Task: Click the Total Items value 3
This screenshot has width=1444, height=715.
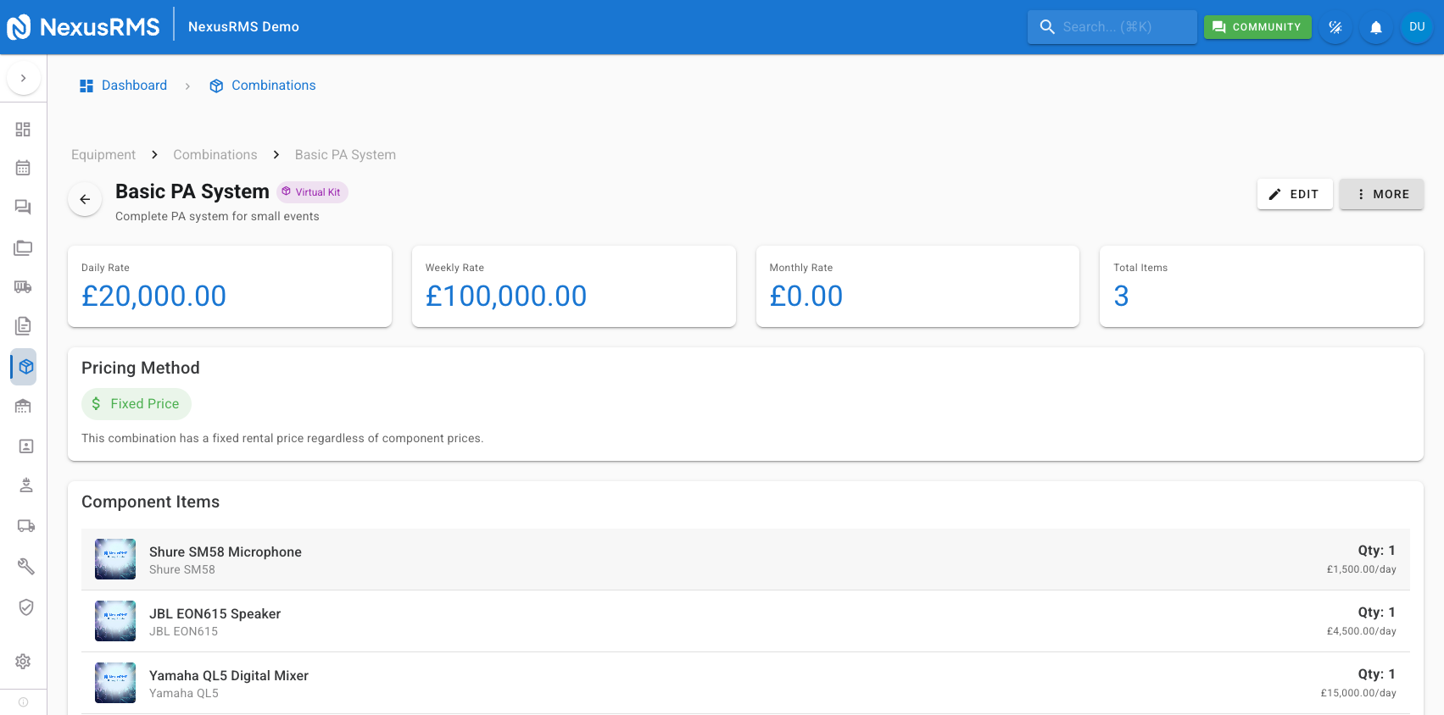Action: 1121,296
